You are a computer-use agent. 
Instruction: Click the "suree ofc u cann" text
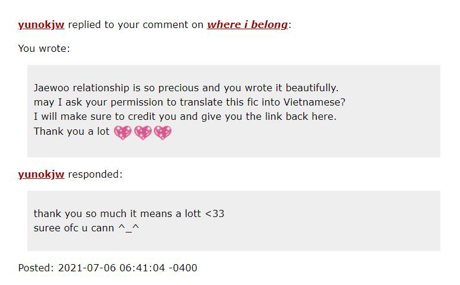(74, 228)
